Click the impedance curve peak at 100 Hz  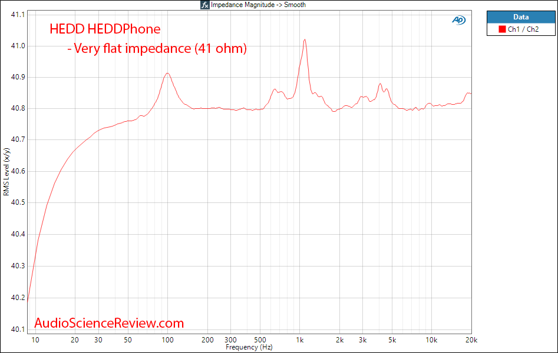(x=167, y=74)
